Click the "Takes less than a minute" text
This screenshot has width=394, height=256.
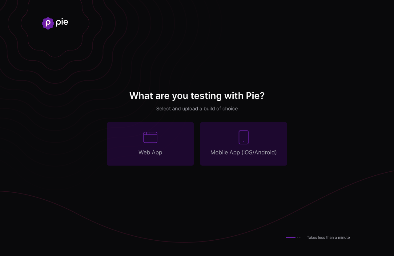tap(328, 238)
